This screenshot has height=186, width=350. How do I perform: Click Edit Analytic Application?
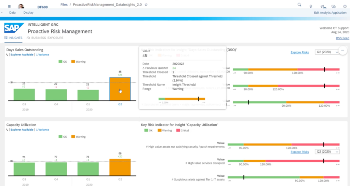pos(330,13)
